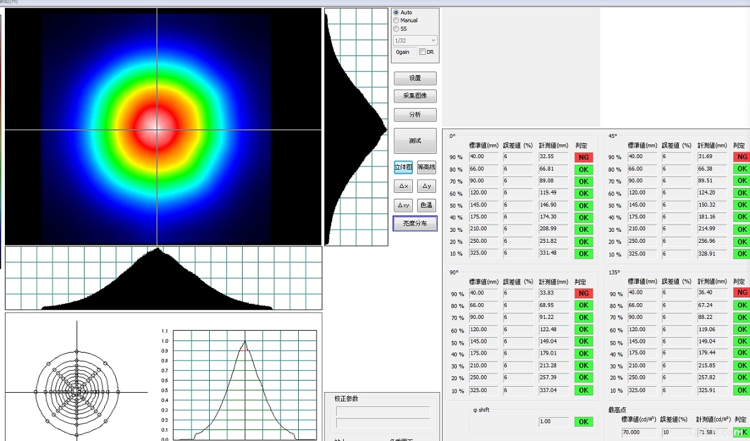Click 0° 10% measured value 331.48
Screen dimensions: 750x441
[554, 253]
